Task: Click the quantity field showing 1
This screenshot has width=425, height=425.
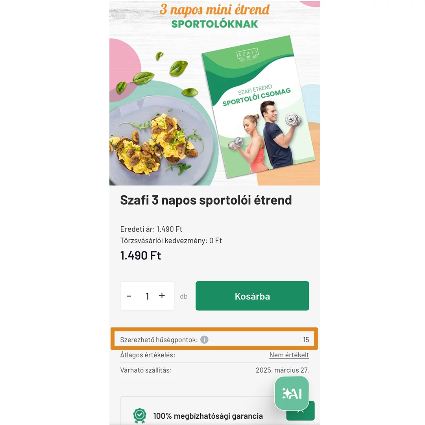Action: pyautogui.click(x=147, y=296)
